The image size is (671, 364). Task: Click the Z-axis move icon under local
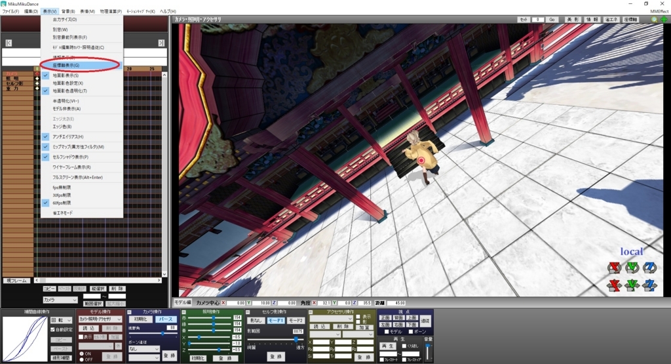tap(649, 268)
